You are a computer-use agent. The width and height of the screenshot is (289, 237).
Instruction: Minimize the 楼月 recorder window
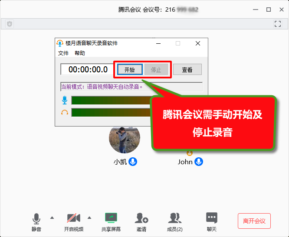click(158, 43)
